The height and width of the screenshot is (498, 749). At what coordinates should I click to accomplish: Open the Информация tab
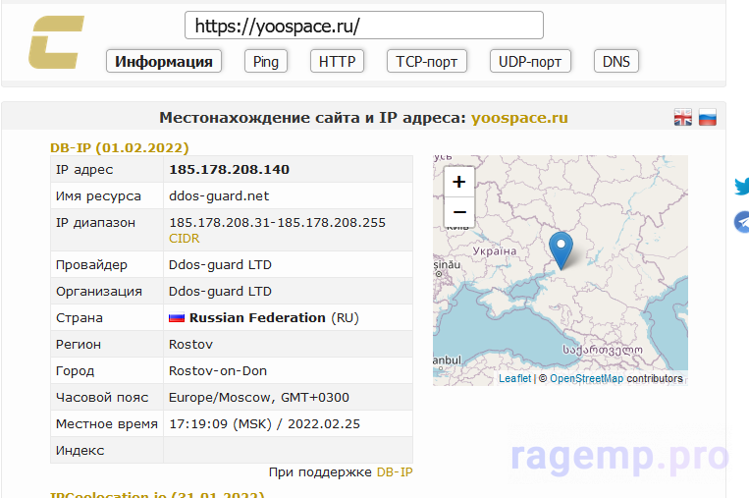coord(164,61)
